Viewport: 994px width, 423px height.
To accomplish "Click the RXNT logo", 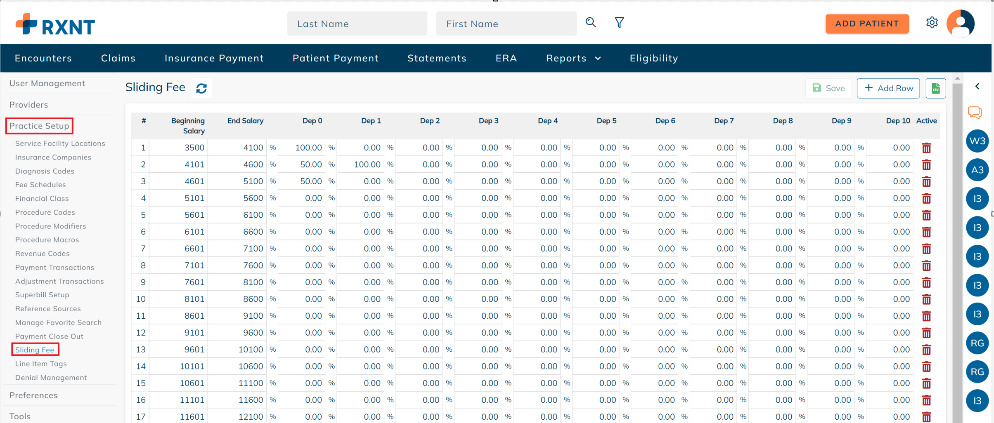I will 55,24.
